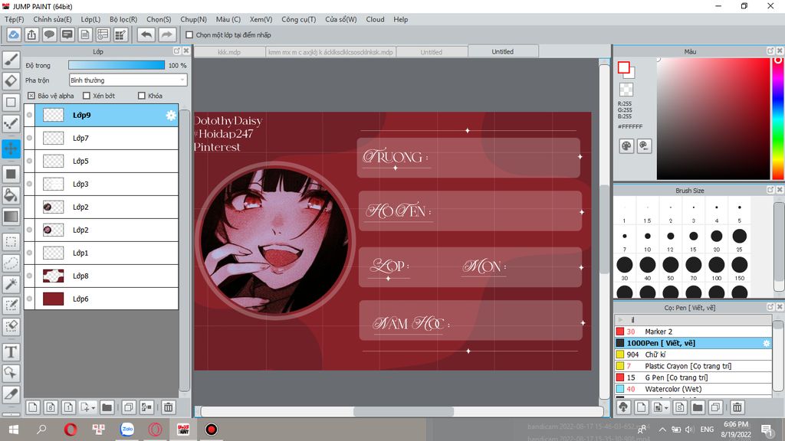Click the Bandicam record taskbar icon
The width and height of the screenshot is (785, 441).
212,430
